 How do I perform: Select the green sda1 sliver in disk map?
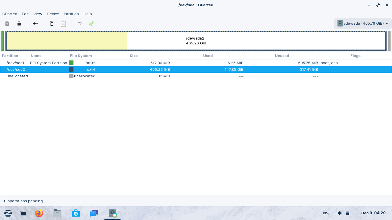[x=3, y=41]
